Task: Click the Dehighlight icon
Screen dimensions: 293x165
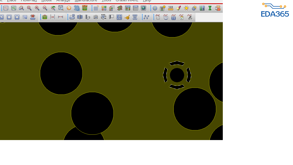Action: (x=194, y=8)
